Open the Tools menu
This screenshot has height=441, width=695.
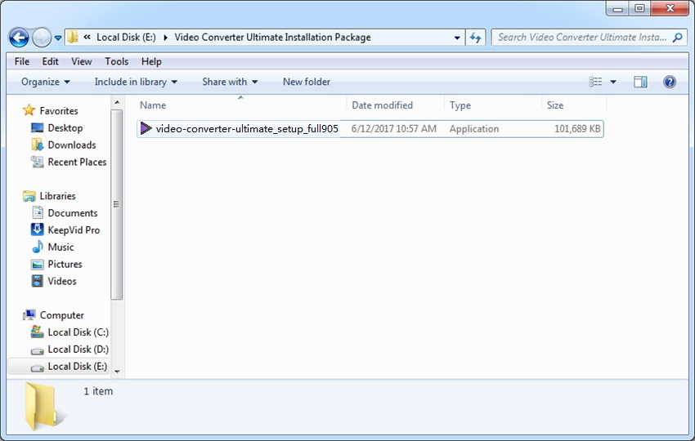pyautogui.click(x=117, y=61)
